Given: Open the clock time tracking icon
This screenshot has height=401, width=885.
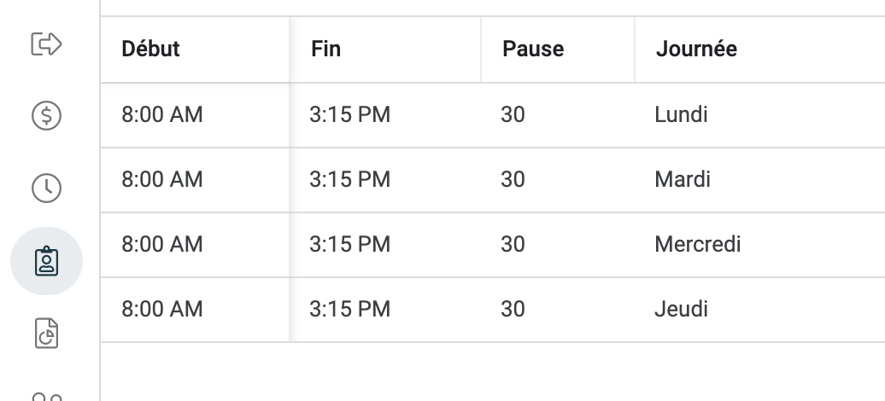Looking at the screenshot, I should click(46, 188).
